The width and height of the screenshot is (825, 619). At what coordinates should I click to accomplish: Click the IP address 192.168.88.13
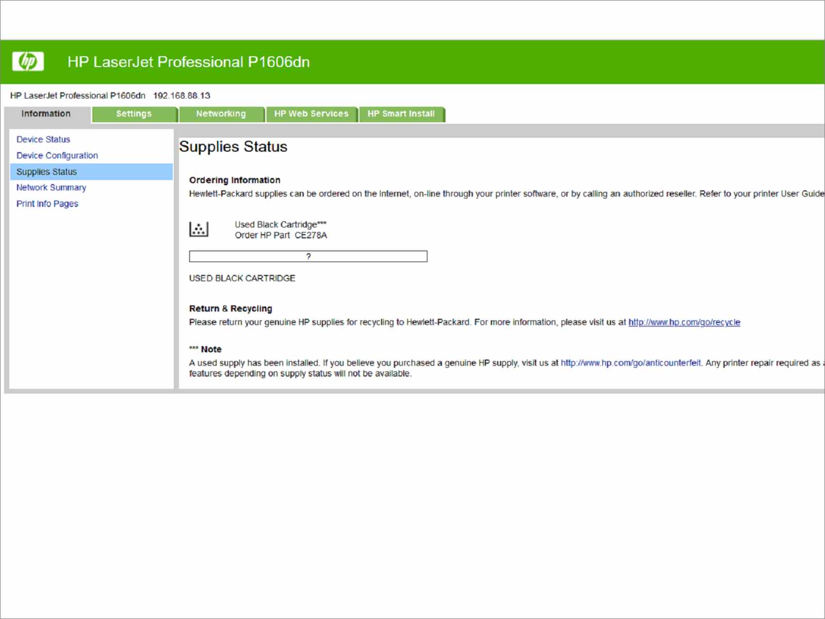(181, 96)
